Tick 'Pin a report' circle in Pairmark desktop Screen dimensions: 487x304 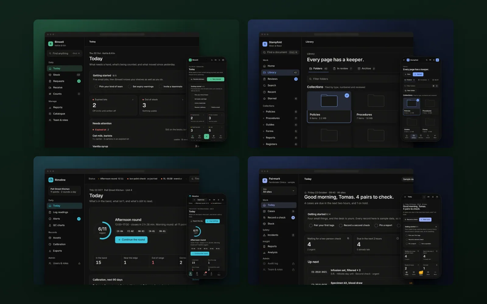click(x=376, y=226)
